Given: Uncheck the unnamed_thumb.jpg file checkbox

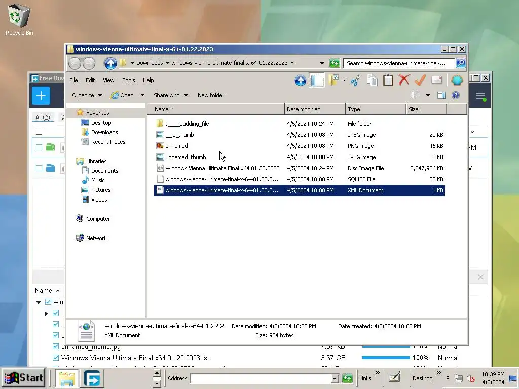Looking at the screenshot, I should coord(56,346).
